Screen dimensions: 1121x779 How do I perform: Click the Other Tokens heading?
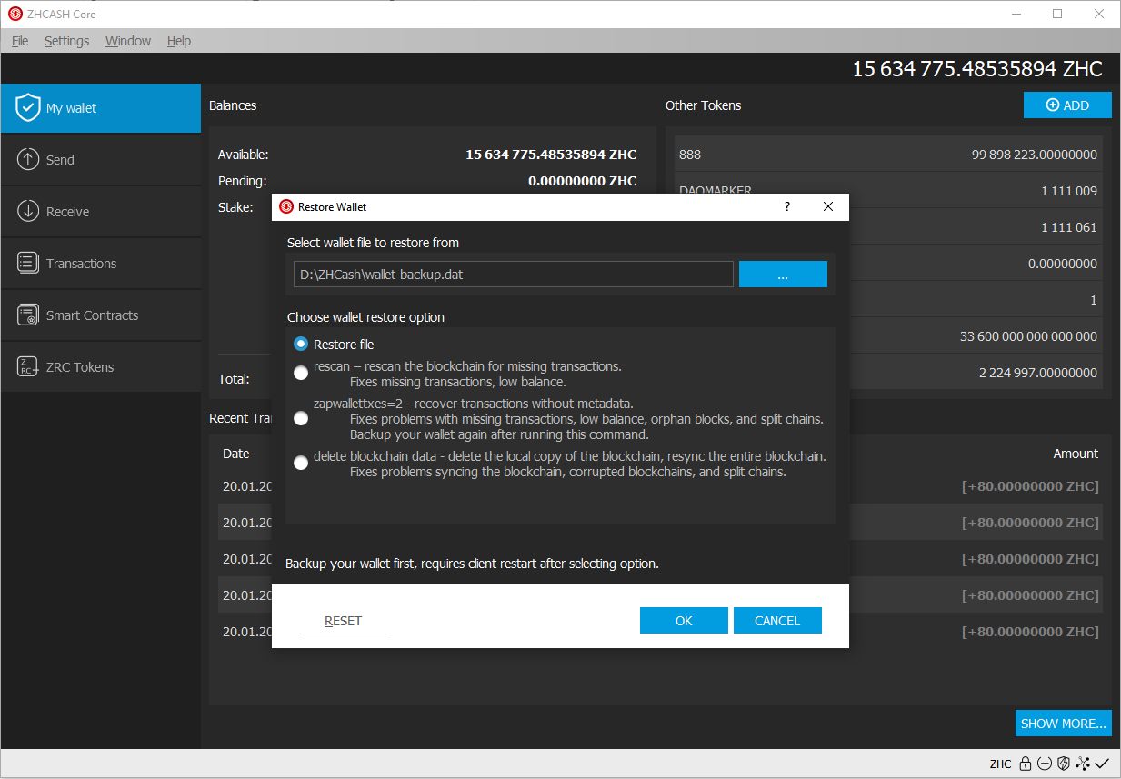[703, 105]
